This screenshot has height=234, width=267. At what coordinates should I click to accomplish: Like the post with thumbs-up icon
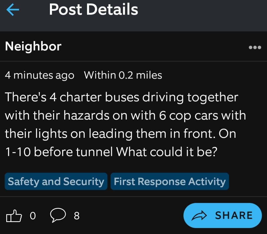14,216
